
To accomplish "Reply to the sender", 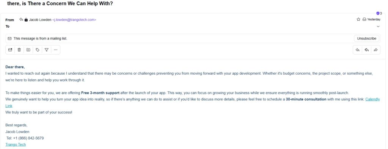I will tap(358, 50).
